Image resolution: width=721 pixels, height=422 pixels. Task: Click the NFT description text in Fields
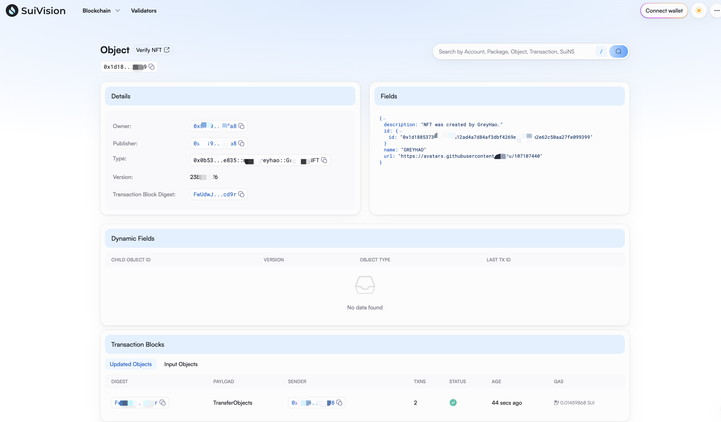[462, 125]
